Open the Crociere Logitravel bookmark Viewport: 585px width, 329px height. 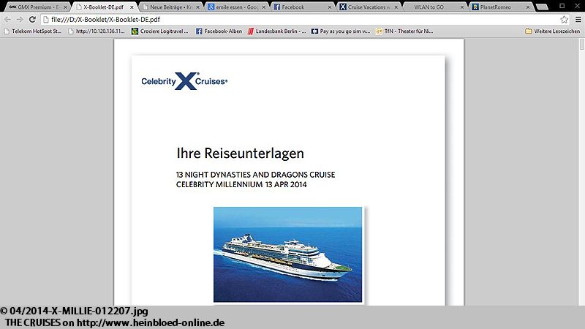tap(160, 31)
